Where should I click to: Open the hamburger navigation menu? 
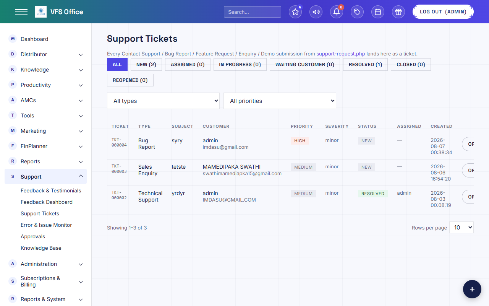[21, 12]
